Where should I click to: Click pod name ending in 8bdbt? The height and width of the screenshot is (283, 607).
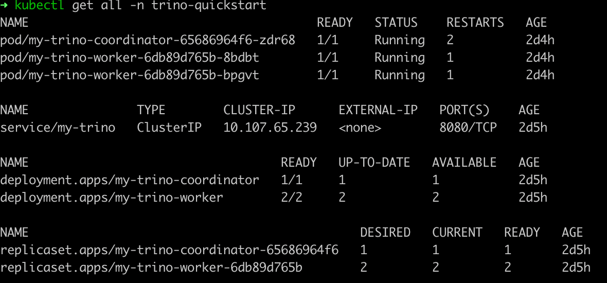(x=130, y=58)
